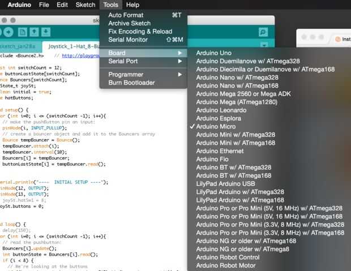Select Fix Encoding & Reload
Viewport: 351px width, 271px height.
pyautogui.click(x=140, y=32)
